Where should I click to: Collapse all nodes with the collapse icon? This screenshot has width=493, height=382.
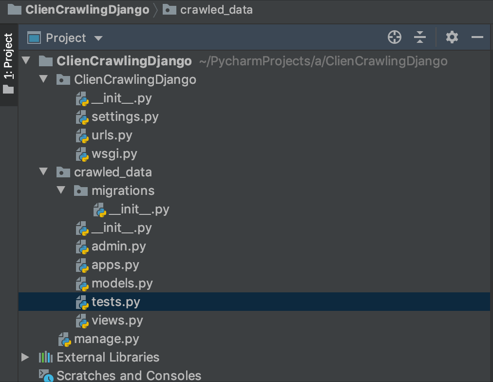tap(420, 37)
